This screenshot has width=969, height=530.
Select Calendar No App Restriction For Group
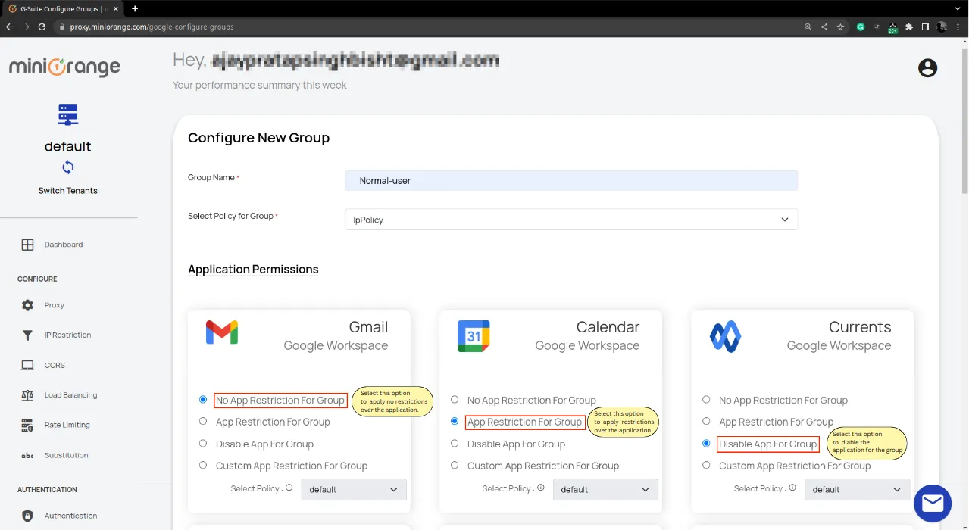tap(455, 399)
